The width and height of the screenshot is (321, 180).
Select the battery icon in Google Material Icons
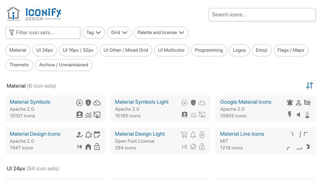click(307, 115)
